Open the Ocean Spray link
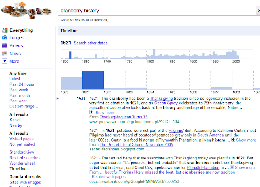The height and width of the screenshot is (187, 260). point(166,103)
